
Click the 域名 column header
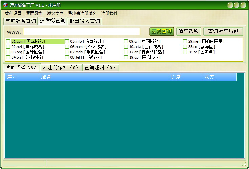(x=104, y=77)
